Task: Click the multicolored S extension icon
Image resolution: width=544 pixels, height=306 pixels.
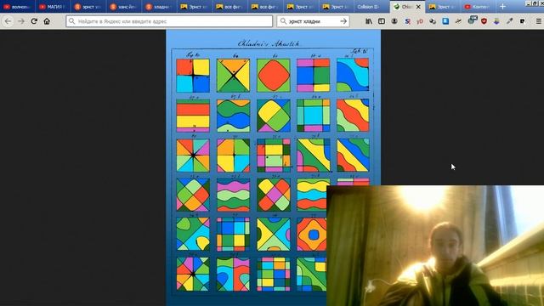Action: [x=407, y=21]
